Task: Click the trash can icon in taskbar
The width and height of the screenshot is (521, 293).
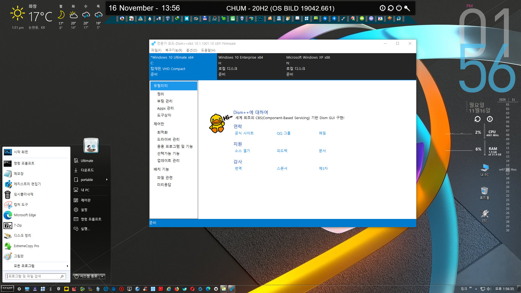Action: tap(50, 289)
